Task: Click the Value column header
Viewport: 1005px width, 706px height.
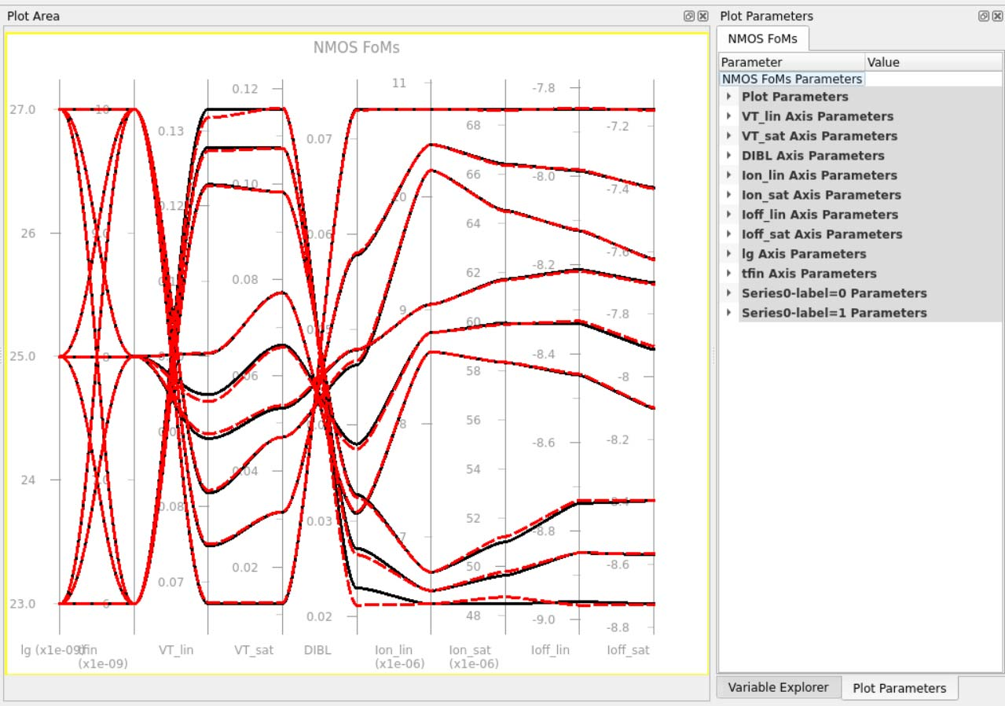Action: click(x=932, y=62)
